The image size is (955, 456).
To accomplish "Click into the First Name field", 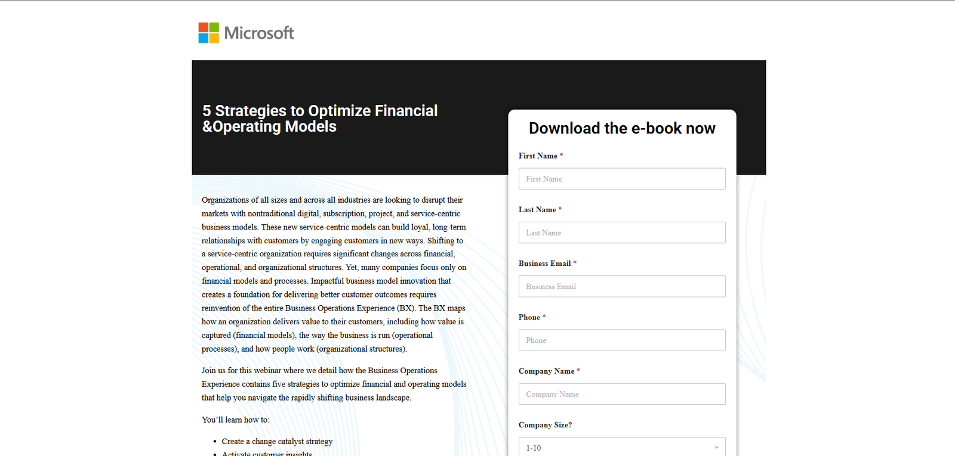I will (622, 179).
